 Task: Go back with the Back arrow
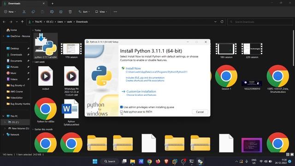point(4,22)
